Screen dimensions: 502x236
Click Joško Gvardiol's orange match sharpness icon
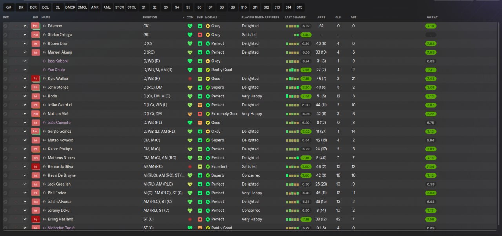[200, 105]
